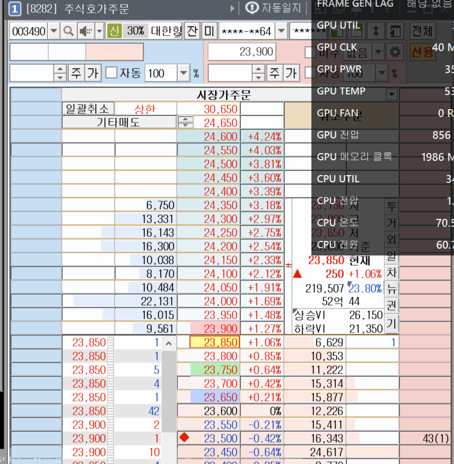Expand the account number dropdown
Viewport: 454px width, 464px height.
[281, 31]
